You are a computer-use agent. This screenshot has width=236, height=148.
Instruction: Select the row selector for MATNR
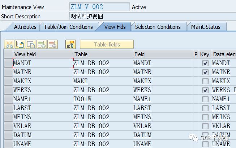pos(8,72)
